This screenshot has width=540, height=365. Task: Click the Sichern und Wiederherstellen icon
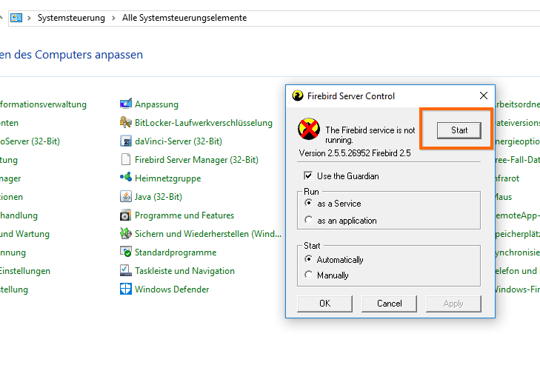[126, 234]
